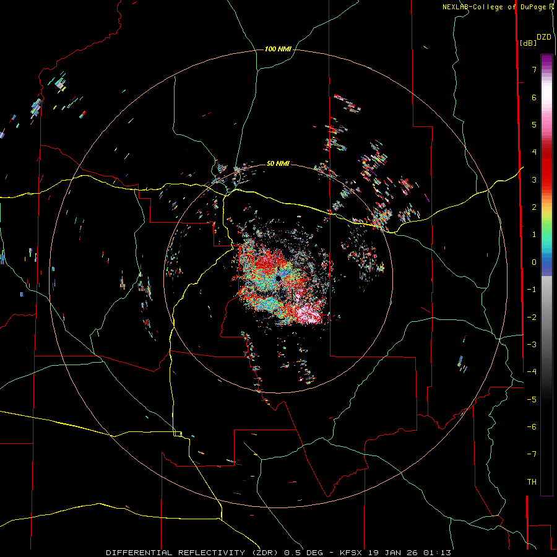Click the -1 value on the dB scale
The width and height of the screenshot is (557, 557).
click(532, 290)
